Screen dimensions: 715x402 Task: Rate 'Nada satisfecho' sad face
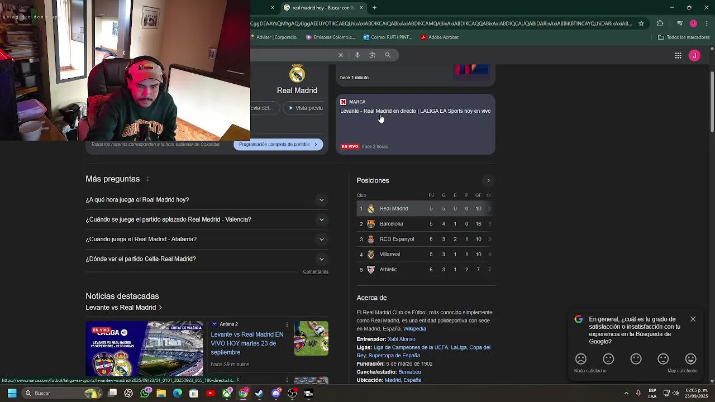tap(581, 359)
